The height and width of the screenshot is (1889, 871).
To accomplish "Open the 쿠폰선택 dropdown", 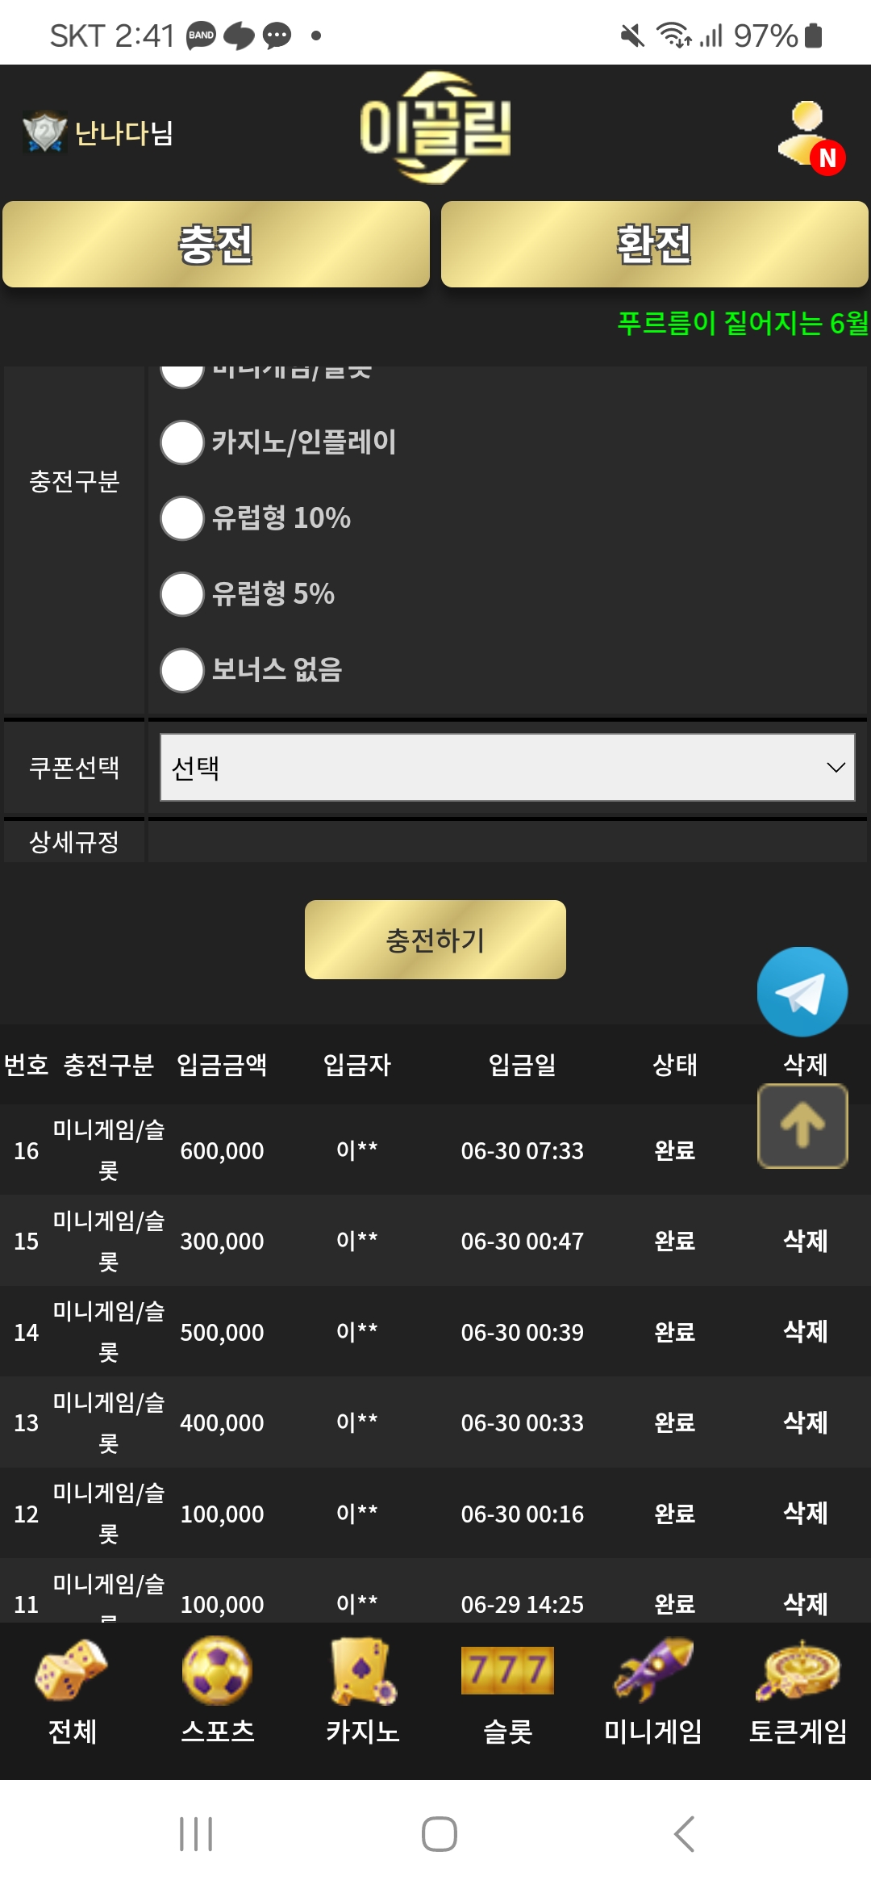I will [507, 767].
